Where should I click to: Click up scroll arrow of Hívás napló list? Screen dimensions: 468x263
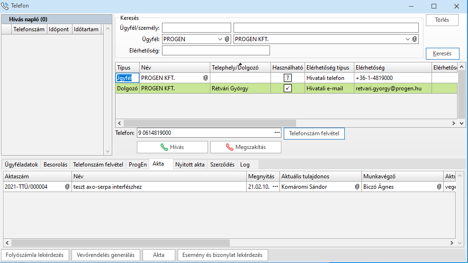pyautogui.click(x=108, y=28)
